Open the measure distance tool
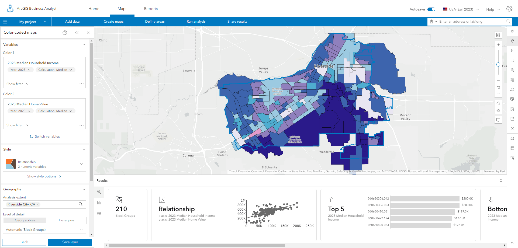This screenshot has width=518, height=248. click(x=512, y=90)
